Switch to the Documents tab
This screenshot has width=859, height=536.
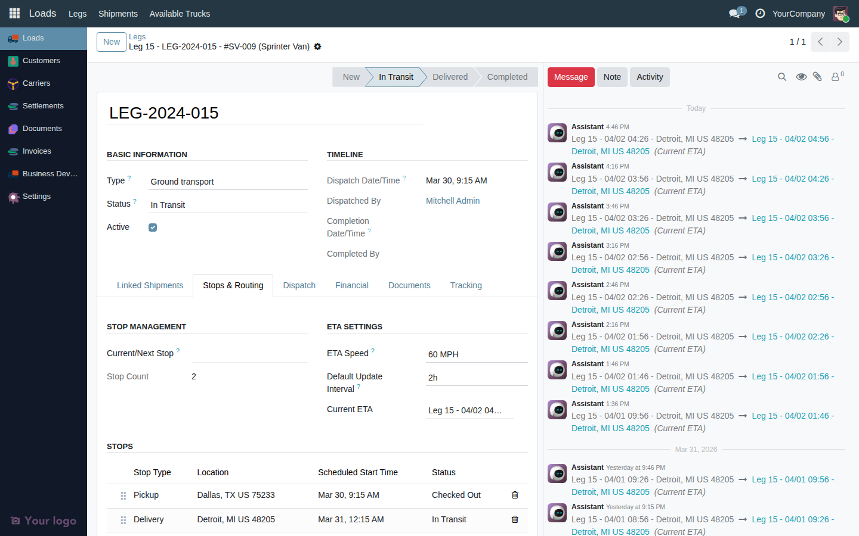409,285
